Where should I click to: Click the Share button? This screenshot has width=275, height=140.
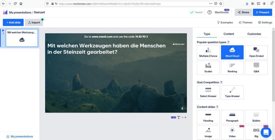(243, 12)
